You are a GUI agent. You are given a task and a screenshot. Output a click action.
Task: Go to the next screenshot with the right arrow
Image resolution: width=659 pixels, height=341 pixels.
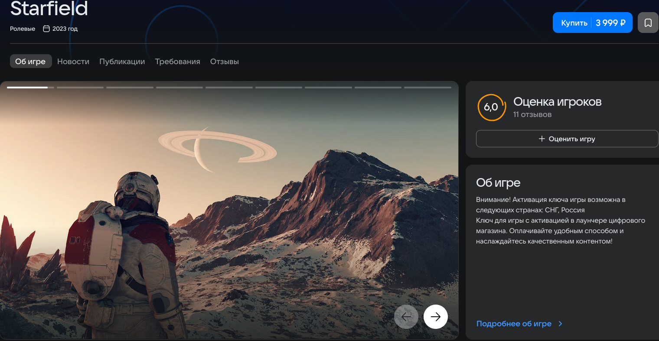point(436,317)
